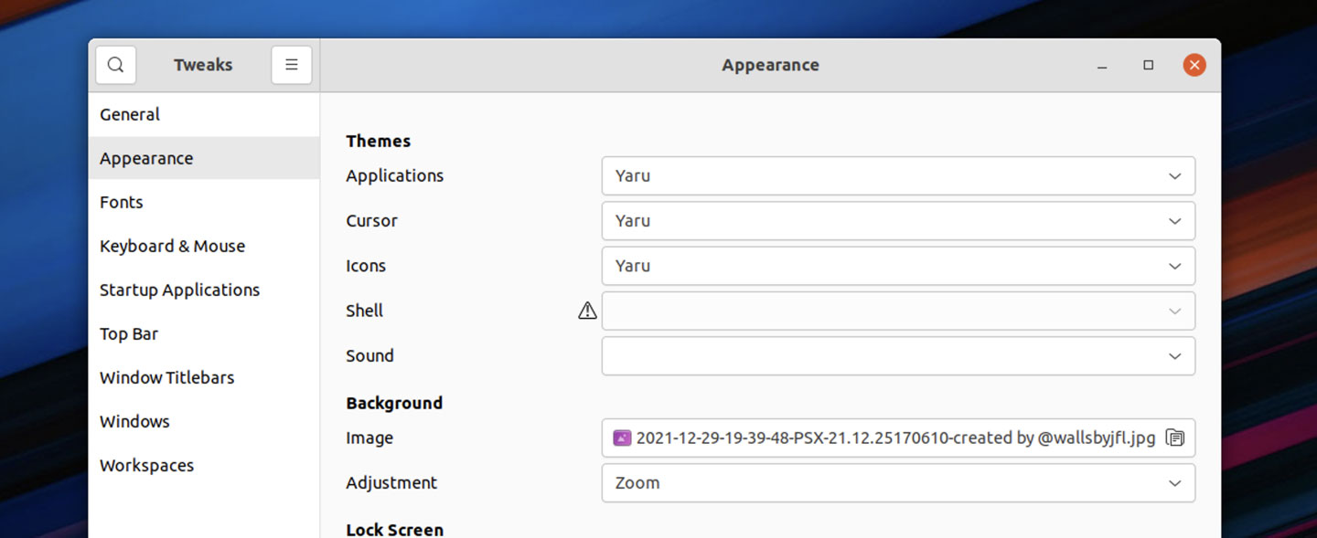Open the disabled Shell theme dropdown
The width and height of the screenshot is (1317, 538).
(x=898, y=311)
